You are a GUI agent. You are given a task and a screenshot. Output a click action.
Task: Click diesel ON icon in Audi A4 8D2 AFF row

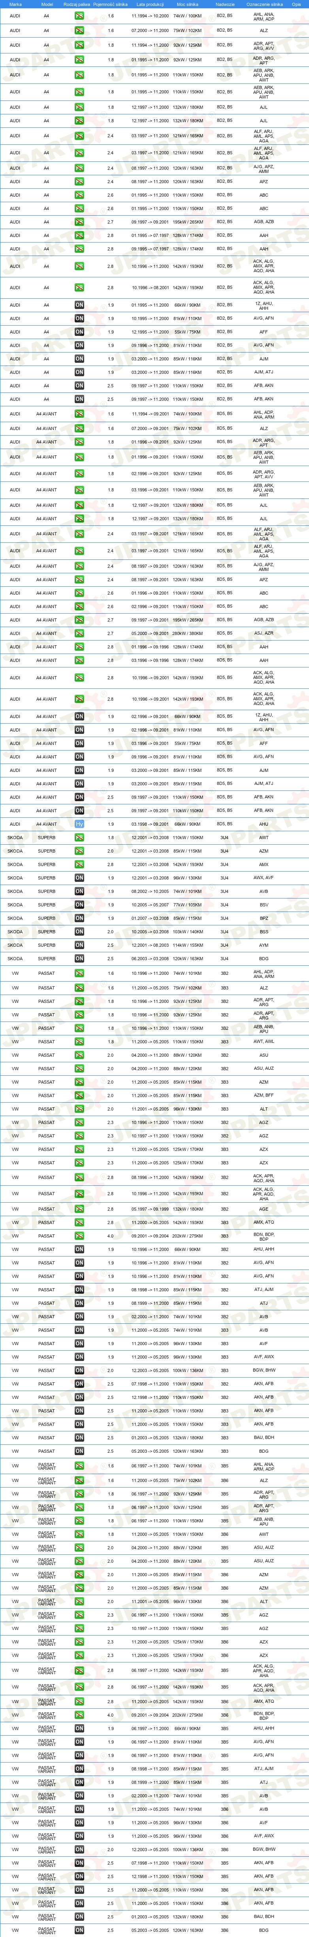pyautogui.click(x=79, y=332)
